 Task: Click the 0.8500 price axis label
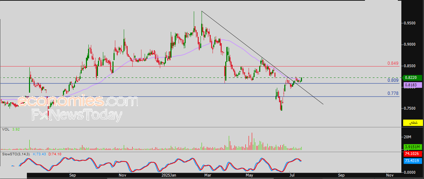point(410,66)
